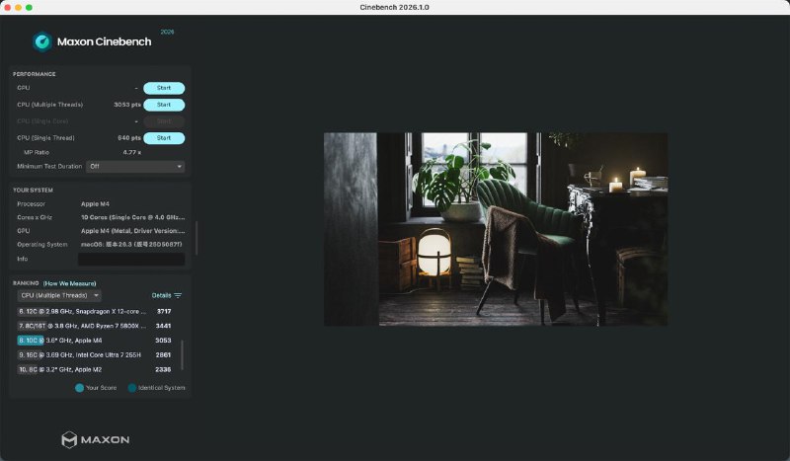
Task: Click the 2026 version label by the logo
Action: [x=167, y=32]
